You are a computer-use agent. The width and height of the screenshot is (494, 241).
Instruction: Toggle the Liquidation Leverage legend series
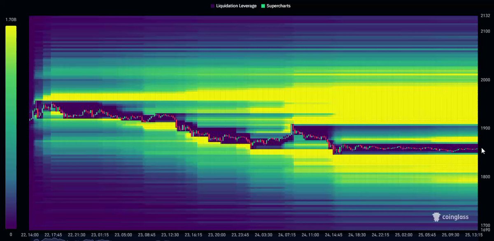(x=233, y=6)
